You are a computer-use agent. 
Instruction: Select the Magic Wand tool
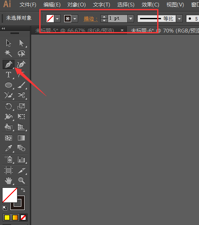point(9,53)
